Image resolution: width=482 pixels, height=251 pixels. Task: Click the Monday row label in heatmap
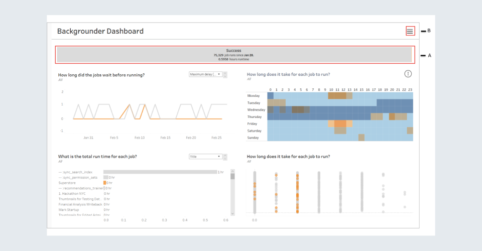(254, 95)
